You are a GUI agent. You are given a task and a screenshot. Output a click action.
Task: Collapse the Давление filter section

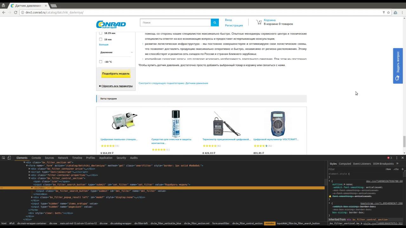[x=132, y=52]
